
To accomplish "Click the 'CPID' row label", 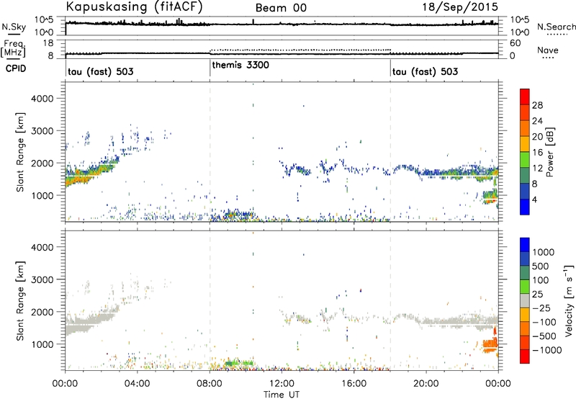I will coord(16,68).
